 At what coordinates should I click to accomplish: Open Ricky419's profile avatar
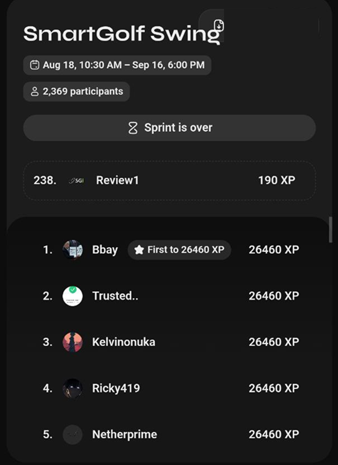[73, 388]
